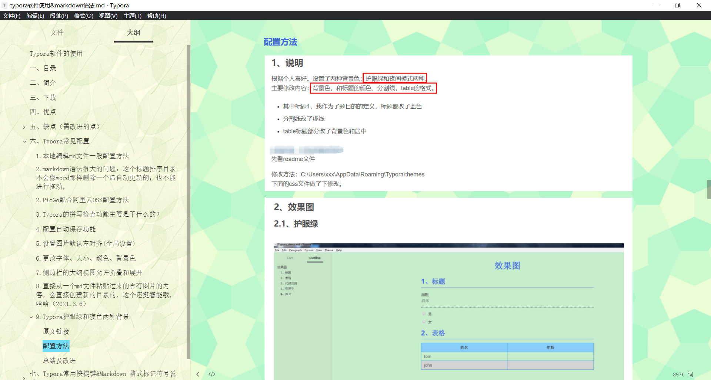Open 2.markdown语法很大的问题 outline item
Screen dimensions: 711x380
(x=106, y=178)
